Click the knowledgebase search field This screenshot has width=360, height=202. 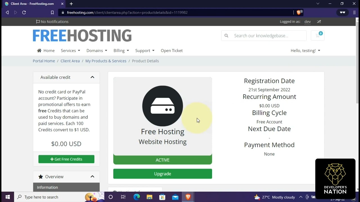point(264,36)
